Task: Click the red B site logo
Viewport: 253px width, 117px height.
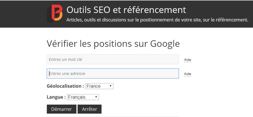Action: click(x=55, y=13)
